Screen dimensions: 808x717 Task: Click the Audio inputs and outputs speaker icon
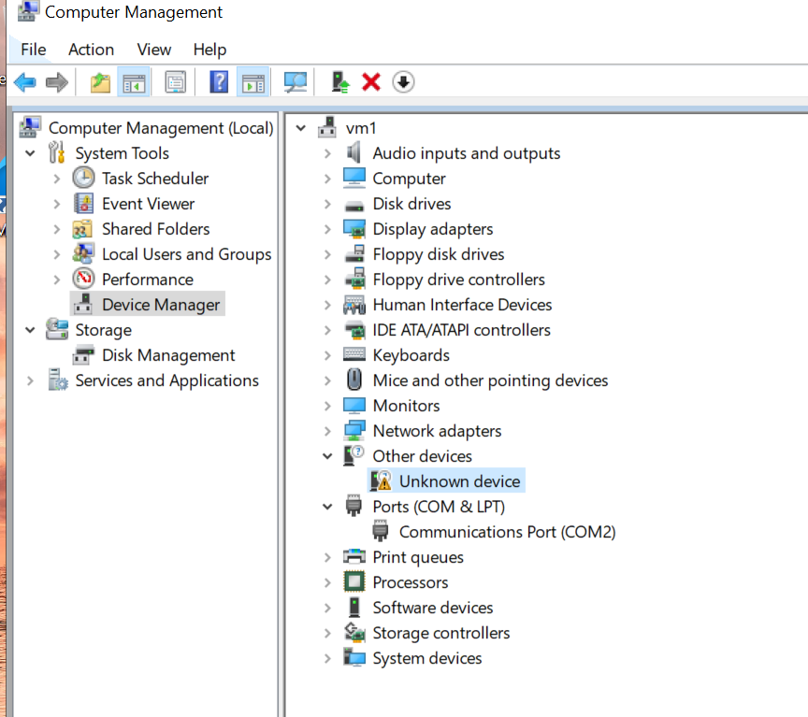click(x=354, y=153)
